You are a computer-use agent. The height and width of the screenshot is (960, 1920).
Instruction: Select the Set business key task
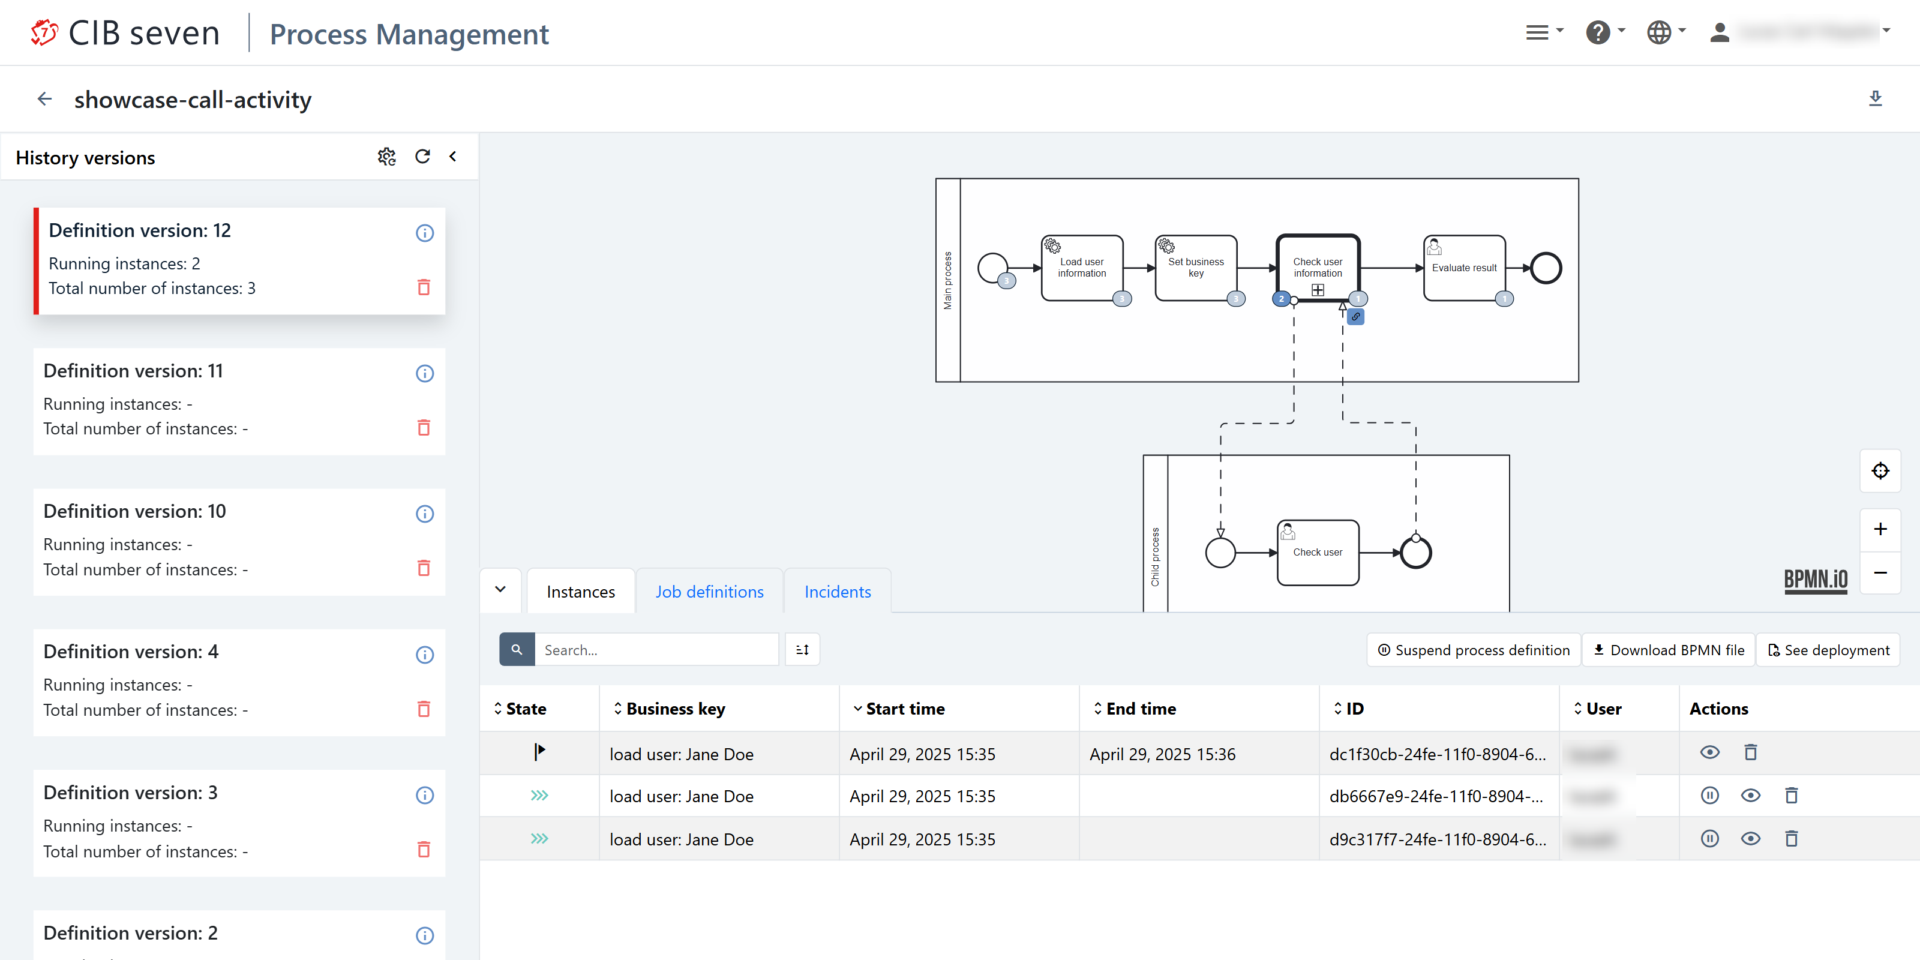1196,268
